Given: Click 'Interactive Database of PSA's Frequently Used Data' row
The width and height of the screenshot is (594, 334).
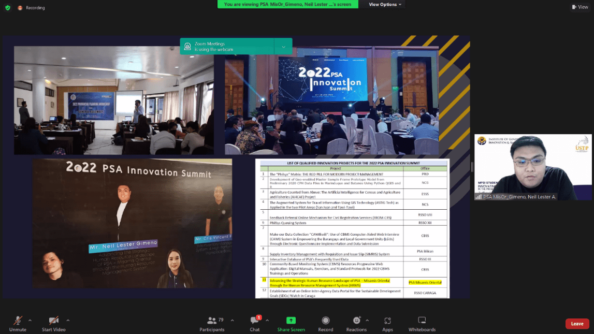Looking at the screenshot, I should [x=309, y=259].
